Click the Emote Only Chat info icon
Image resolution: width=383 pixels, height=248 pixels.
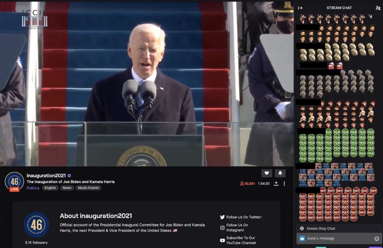(x=302, y=228)
